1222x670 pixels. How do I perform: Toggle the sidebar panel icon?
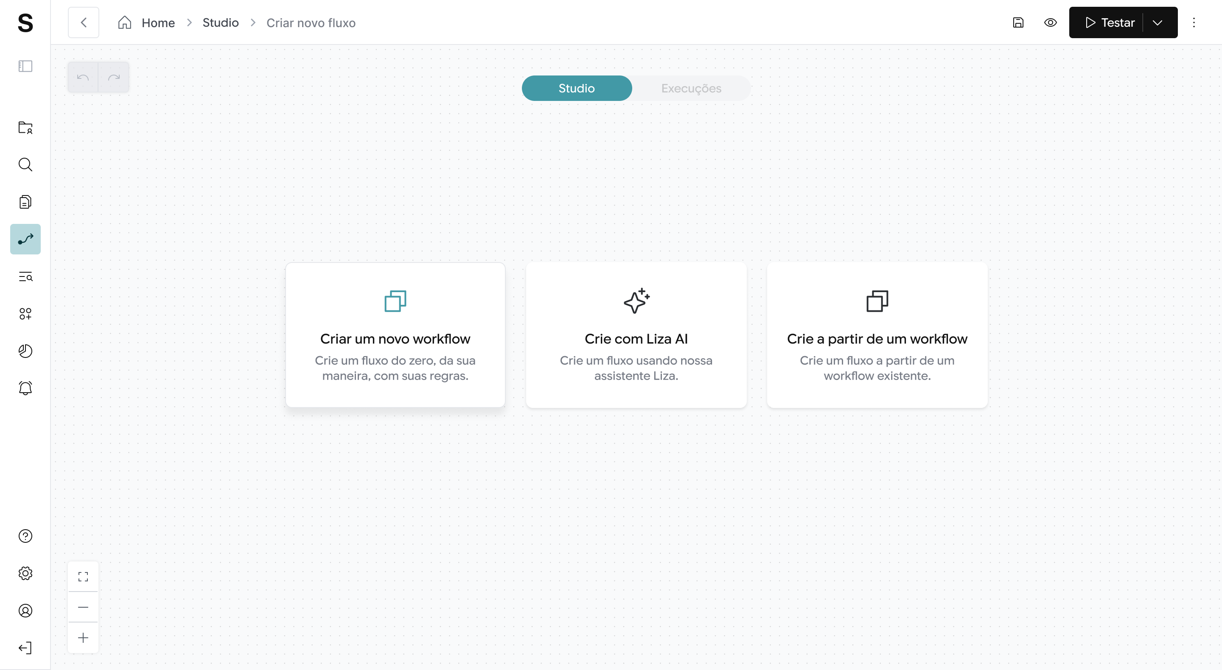pos(25,66)
